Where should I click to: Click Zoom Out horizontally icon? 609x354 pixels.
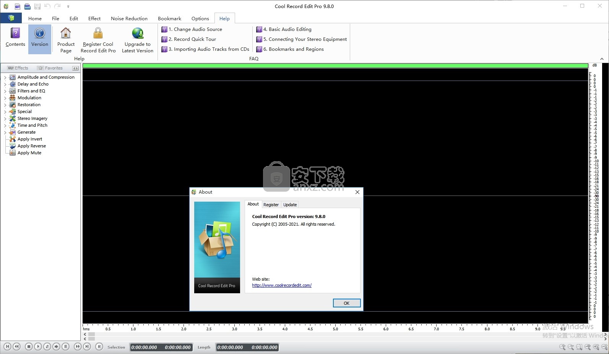pos(571,347)
